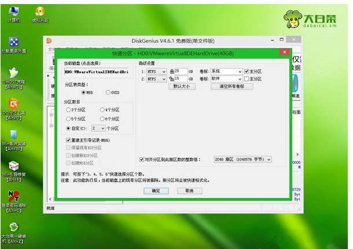Open custom partition count dropdown showing 2
The width and height of the screenshot is (353, 249).
pyautogui.click(x=98, y=128)
